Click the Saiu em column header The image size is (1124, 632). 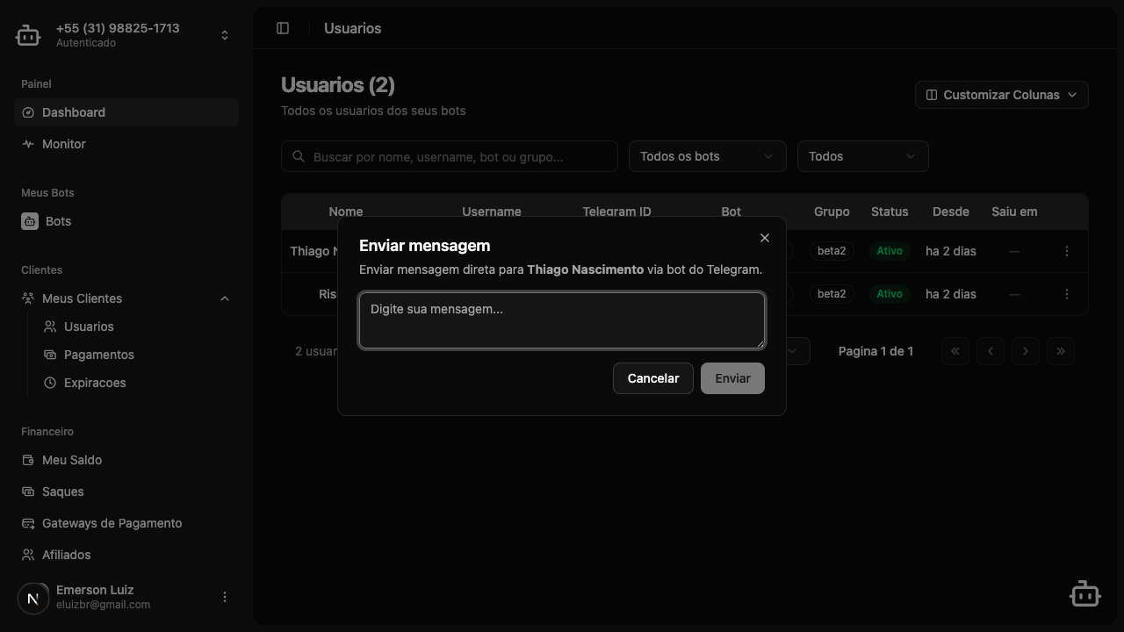click(1014, 212)
